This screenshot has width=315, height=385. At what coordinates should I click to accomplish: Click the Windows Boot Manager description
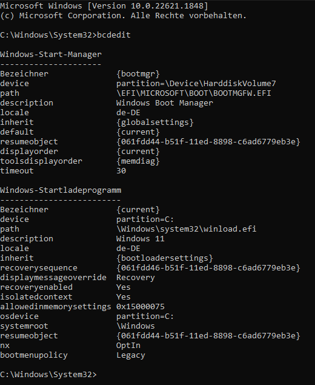point(165,102)
